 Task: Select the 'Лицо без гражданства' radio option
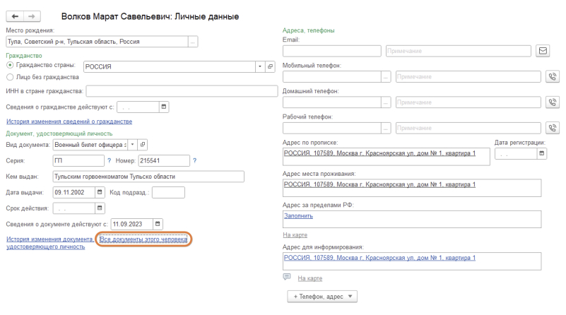pyautogui.click(x=10, y=77)
